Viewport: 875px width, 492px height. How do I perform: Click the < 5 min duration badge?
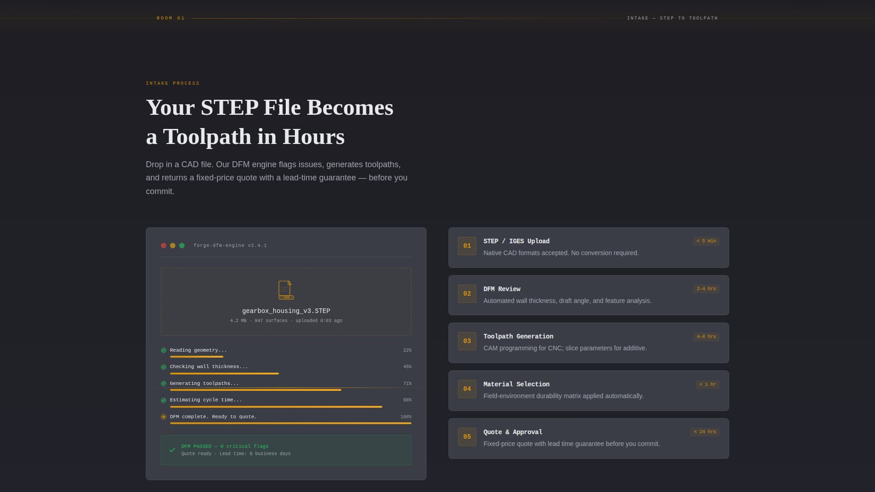point(706,241)
